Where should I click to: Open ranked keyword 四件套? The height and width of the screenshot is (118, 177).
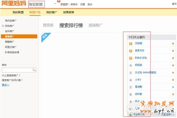click(x=138, y=94)
